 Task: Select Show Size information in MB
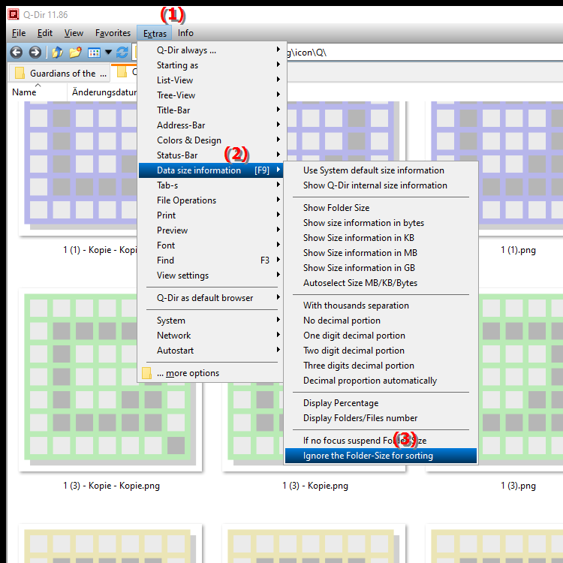tap(381, 253)
